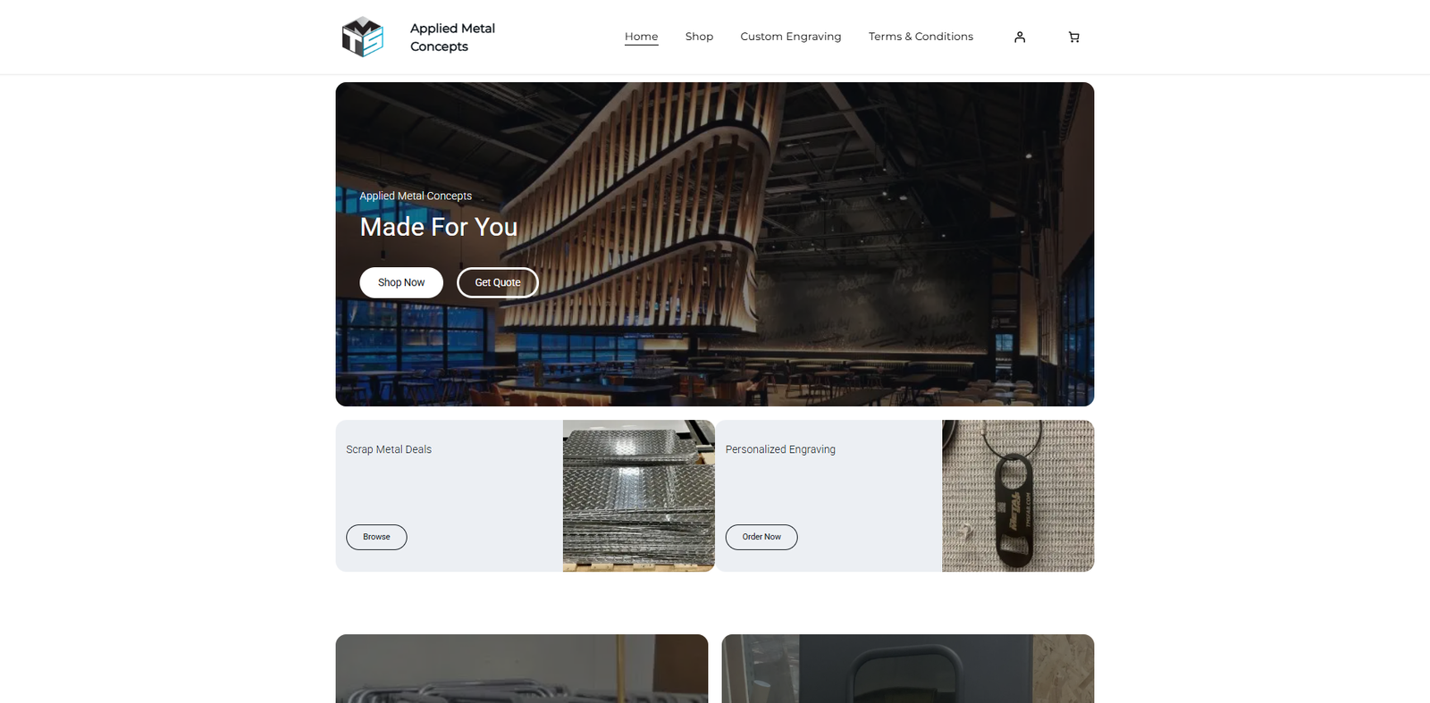Open the shopping cart icon
Screen dimensions: 1430x703
tap(1073, 37)
